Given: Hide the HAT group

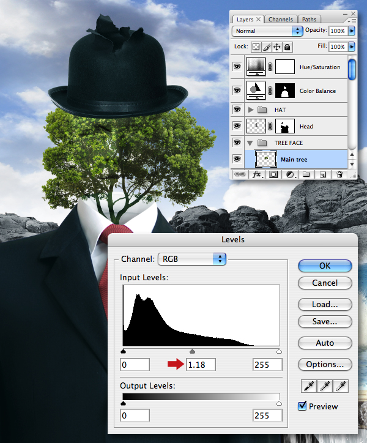Looking at the screenshot, I should pyautogui.click(x=237, y=110).
